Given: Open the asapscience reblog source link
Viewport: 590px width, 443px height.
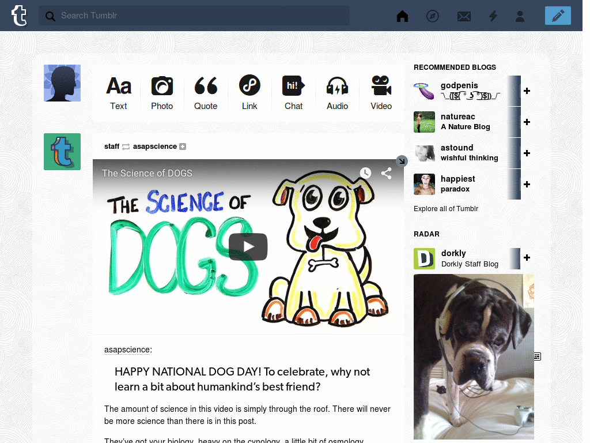Looking at the screenshot, I should tap(154, 146).
